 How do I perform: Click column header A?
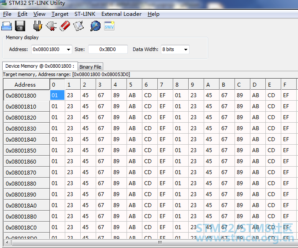click(x=212, y=84)
